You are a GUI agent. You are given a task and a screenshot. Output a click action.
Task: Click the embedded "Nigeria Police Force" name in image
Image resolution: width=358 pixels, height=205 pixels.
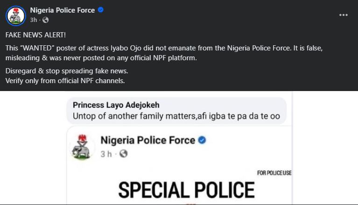click(148, 140)
